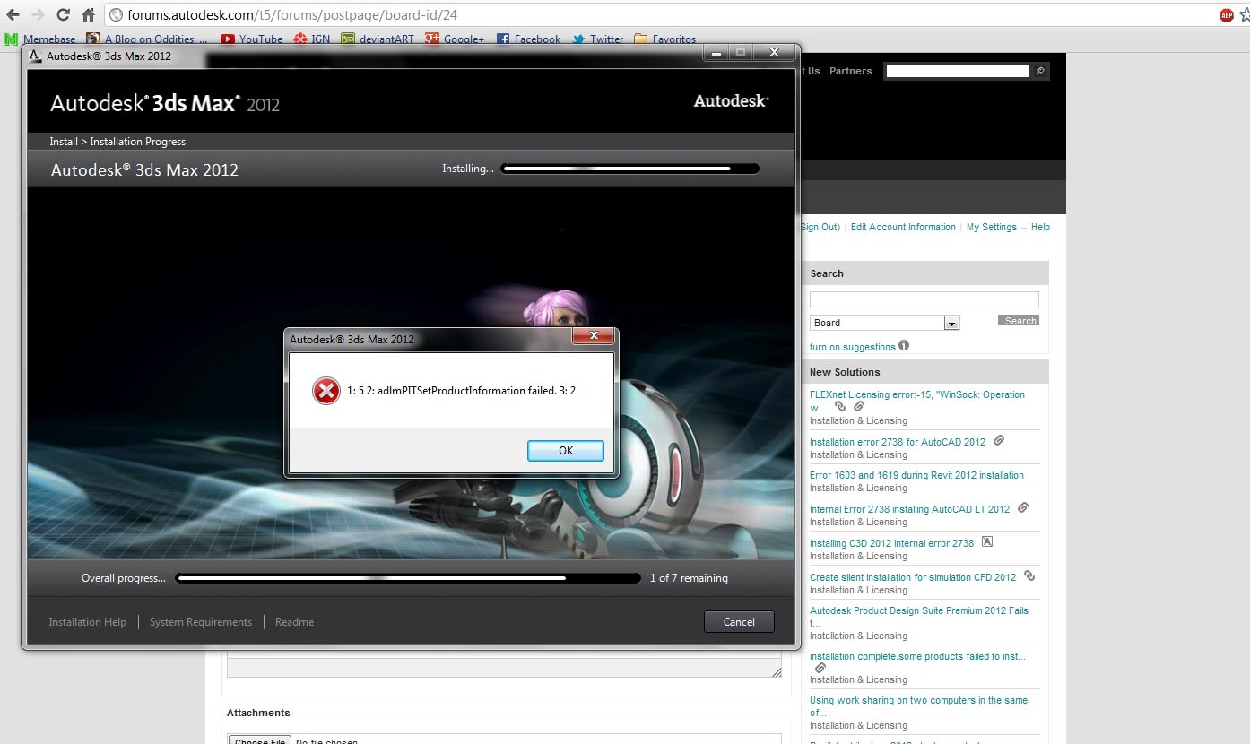This screenshot has height=744, width=1250.
Task: Open the Twitter bookmark
Action: (597, 39)
